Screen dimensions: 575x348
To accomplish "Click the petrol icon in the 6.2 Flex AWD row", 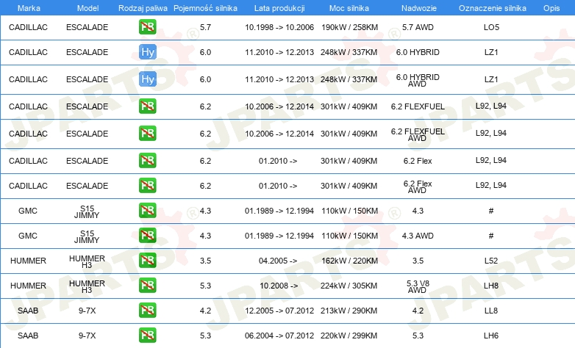I will 147,185.
